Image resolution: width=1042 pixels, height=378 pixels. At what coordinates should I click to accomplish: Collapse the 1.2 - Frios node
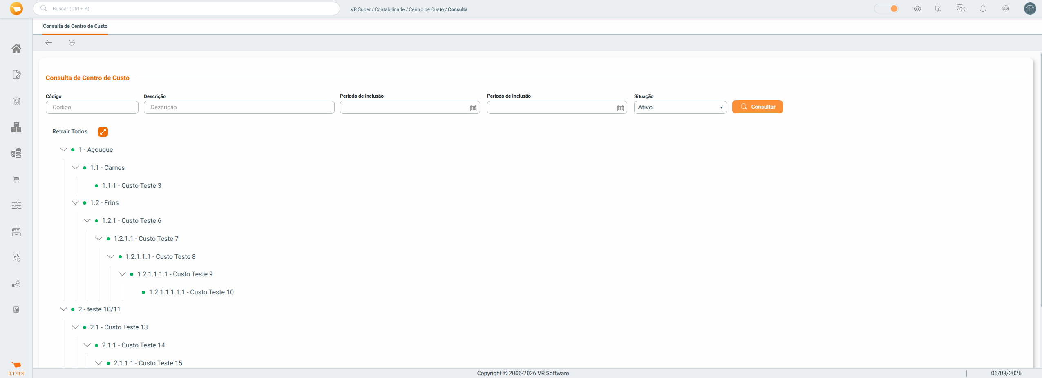coord(75,203)
